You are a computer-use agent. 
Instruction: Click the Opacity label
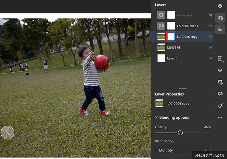(161, 127)
